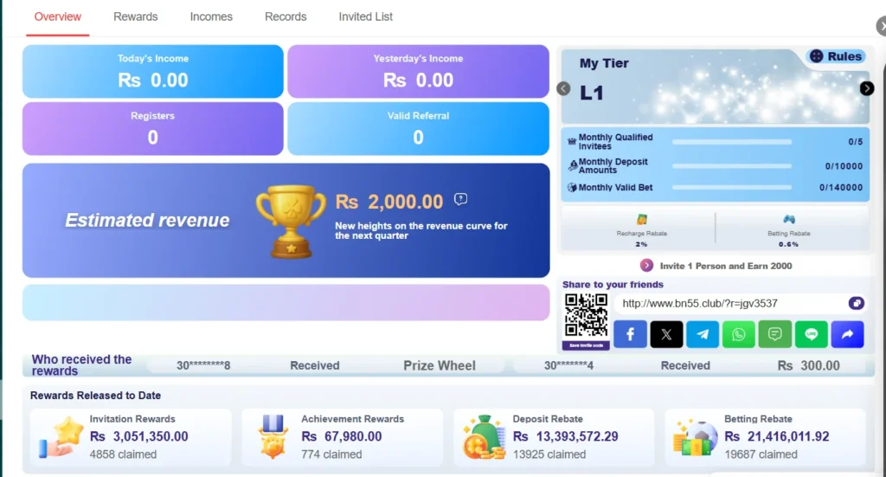886x477 pixels.
Task: Expand Invite 1 Person and Earn 2000
Action: click(646, 266)
